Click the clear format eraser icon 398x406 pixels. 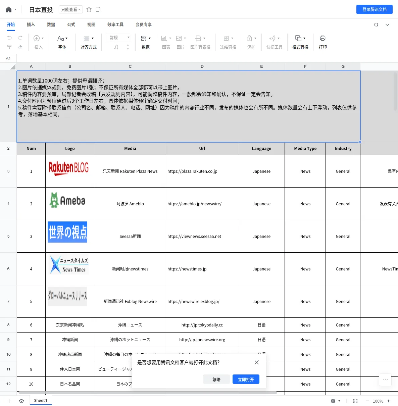[20, 47]
